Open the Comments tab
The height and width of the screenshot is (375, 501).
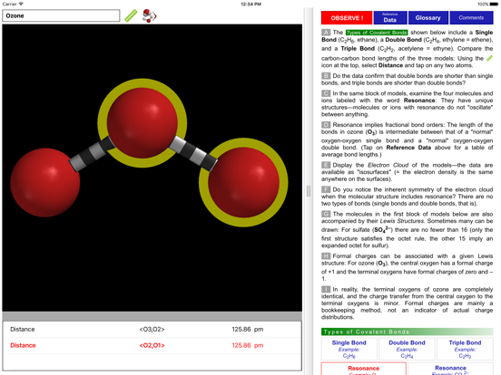pyautogui.click(x=471, y=18)
